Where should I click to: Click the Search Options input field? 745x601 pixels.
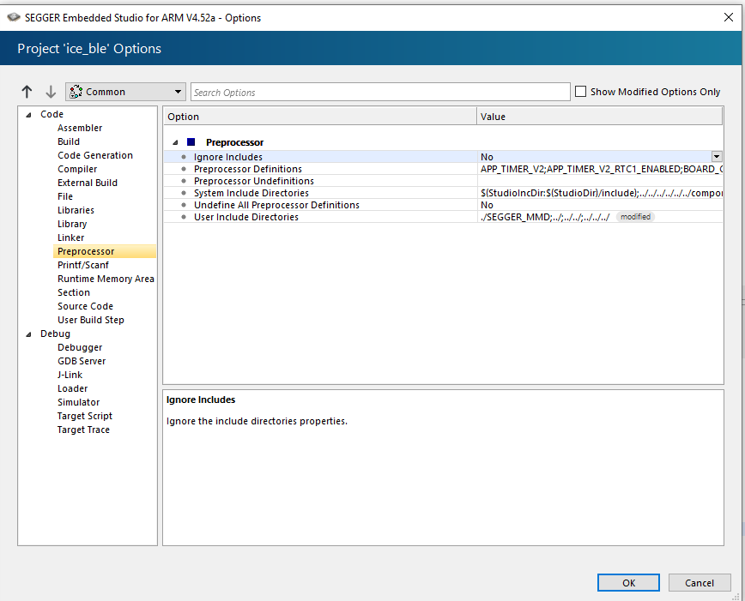click(380, 92)
